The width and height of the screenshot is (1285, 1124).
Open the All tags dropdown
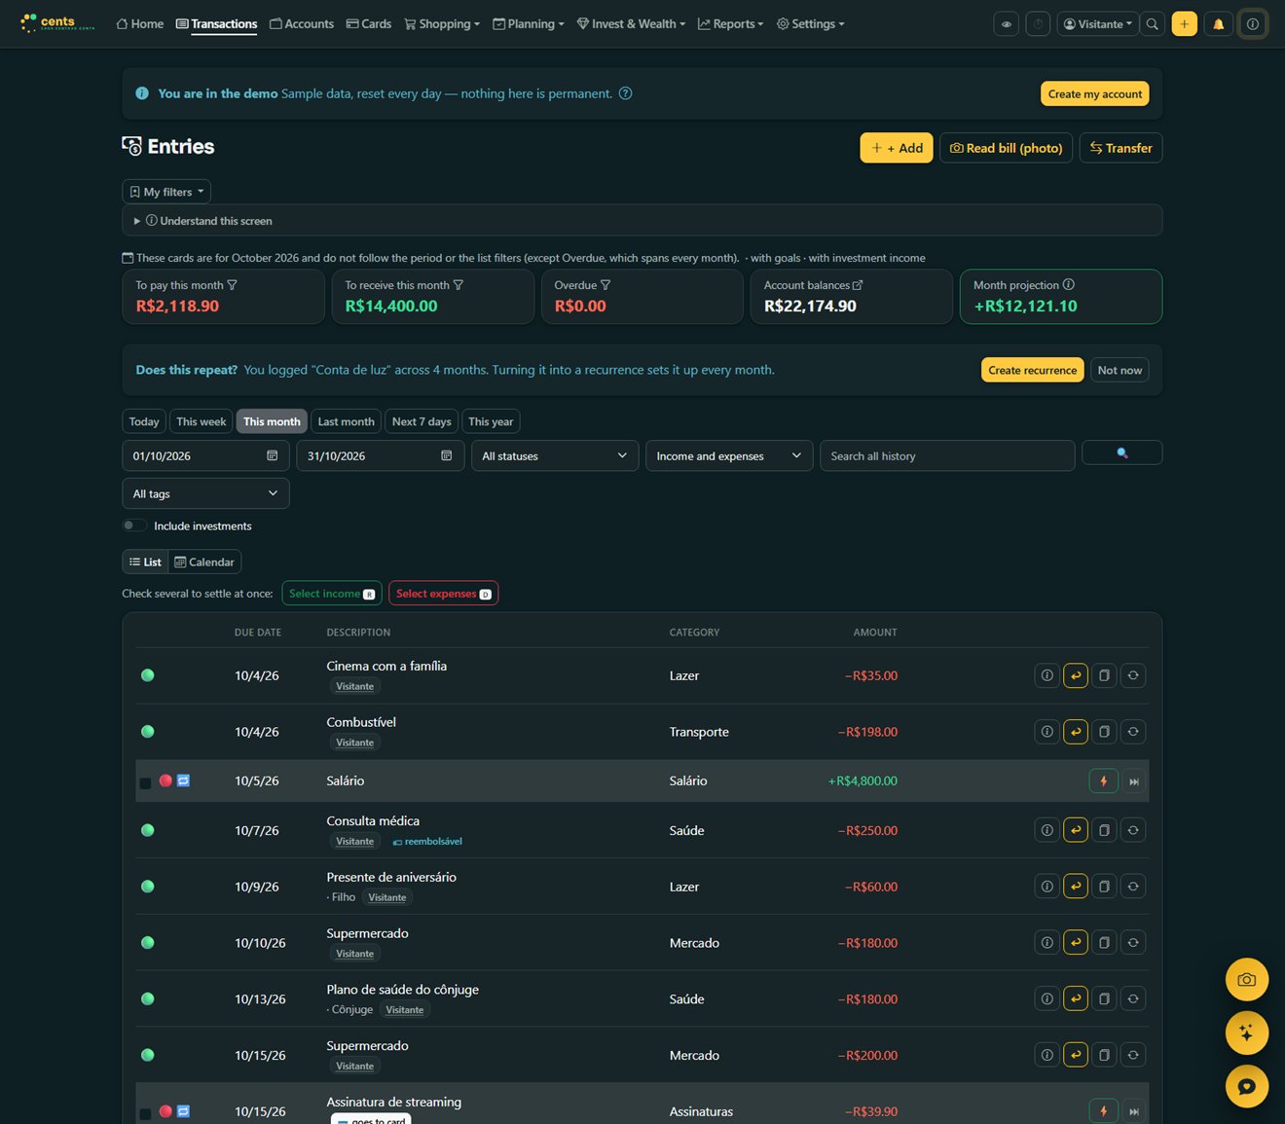coord(205,493)
